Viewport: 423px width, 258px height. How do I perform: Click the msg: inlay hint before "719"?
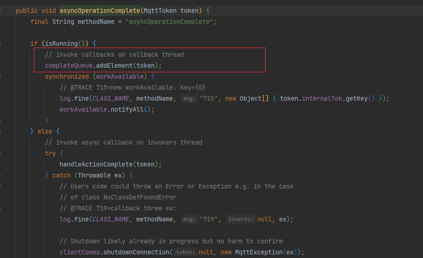pyautogui.click(x=190, y=220)
